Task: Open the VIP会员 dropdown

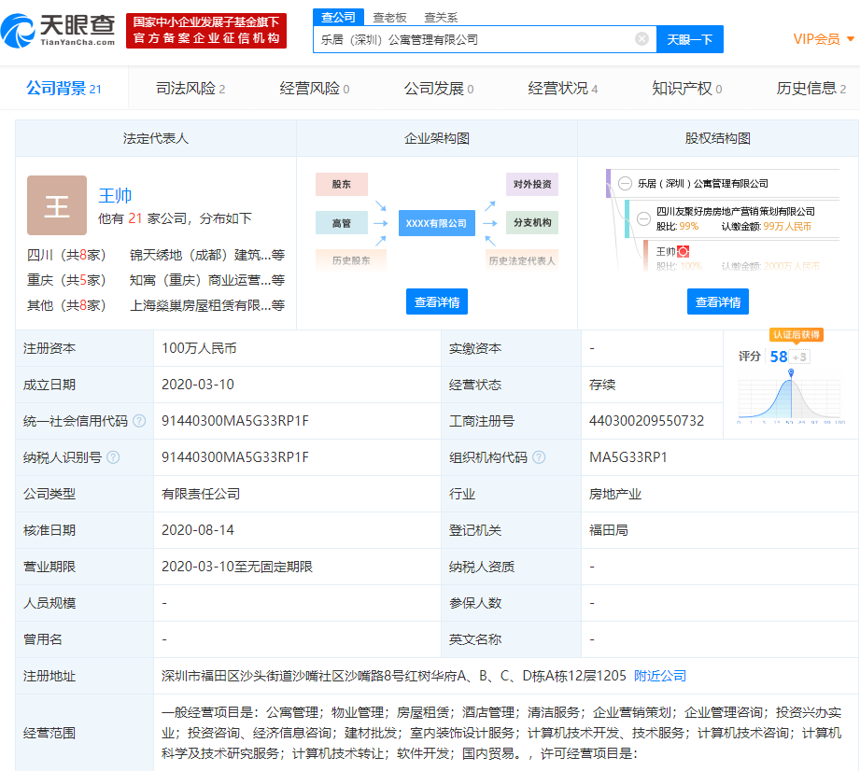Action: pos(824,39)
